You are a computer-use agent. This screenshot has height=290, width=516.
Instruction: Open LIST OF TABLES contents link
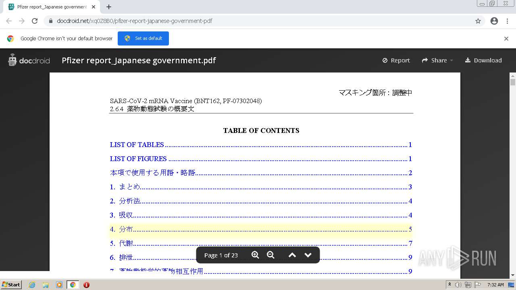tap(261, 145)
